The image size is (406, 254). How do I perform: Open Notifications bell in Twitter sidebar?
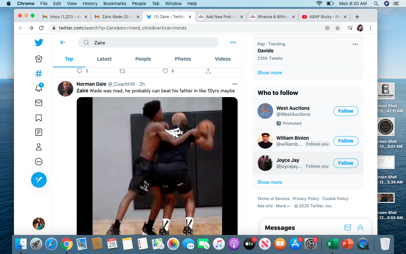point(39,88)
